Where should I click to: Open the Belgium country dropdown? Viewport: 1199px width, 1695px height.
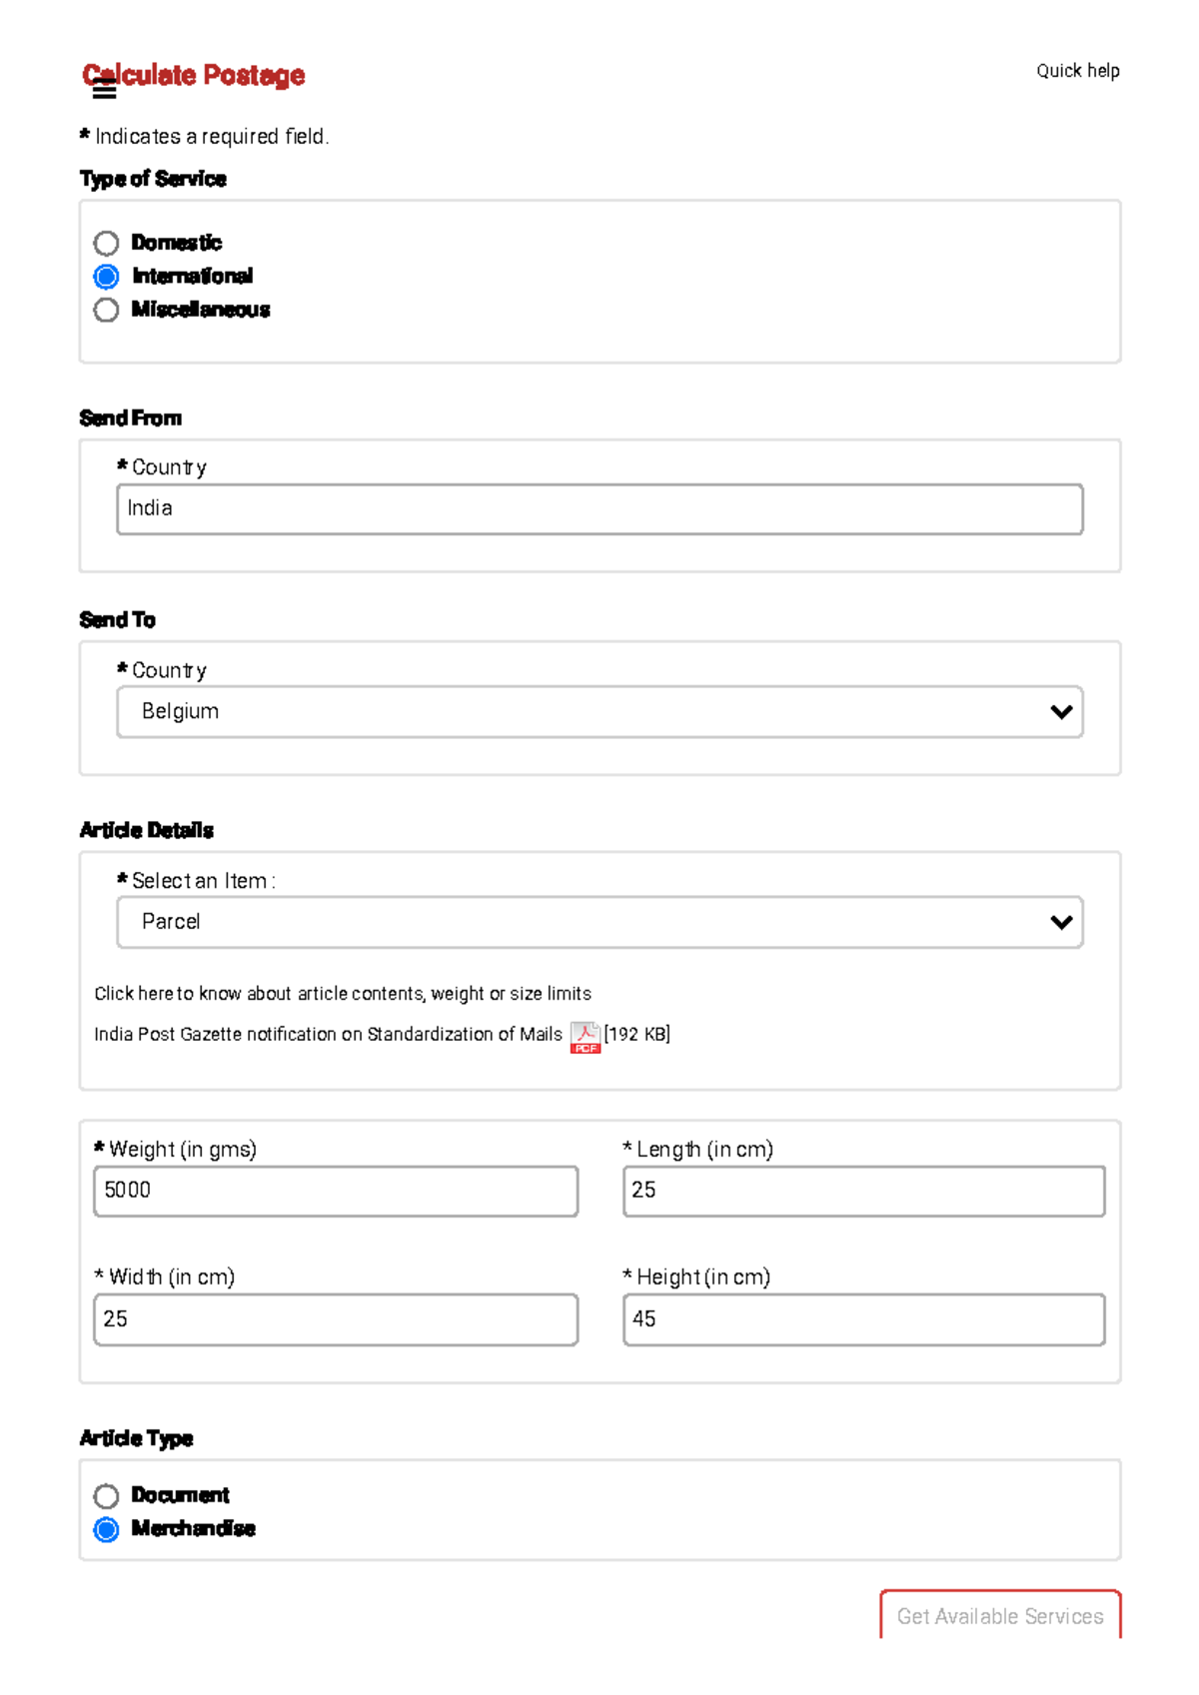(x=599, y=711)
